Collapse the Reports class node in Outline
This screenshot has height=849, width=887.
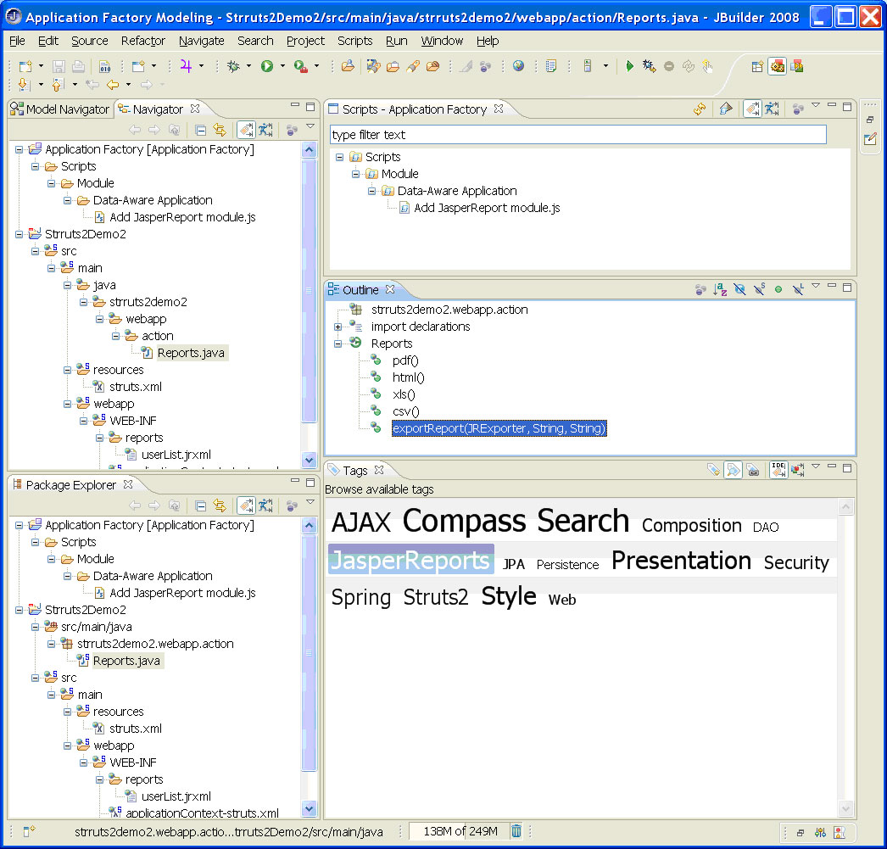(x=338, y=344)
